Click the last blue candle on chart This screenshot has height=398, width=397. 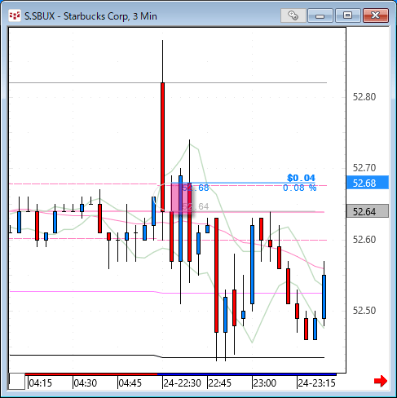(x=324, y=297)
